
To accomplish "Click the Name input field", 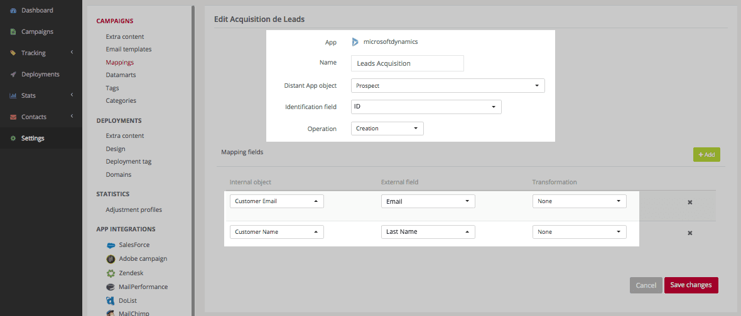I will (x=408, y=63).
